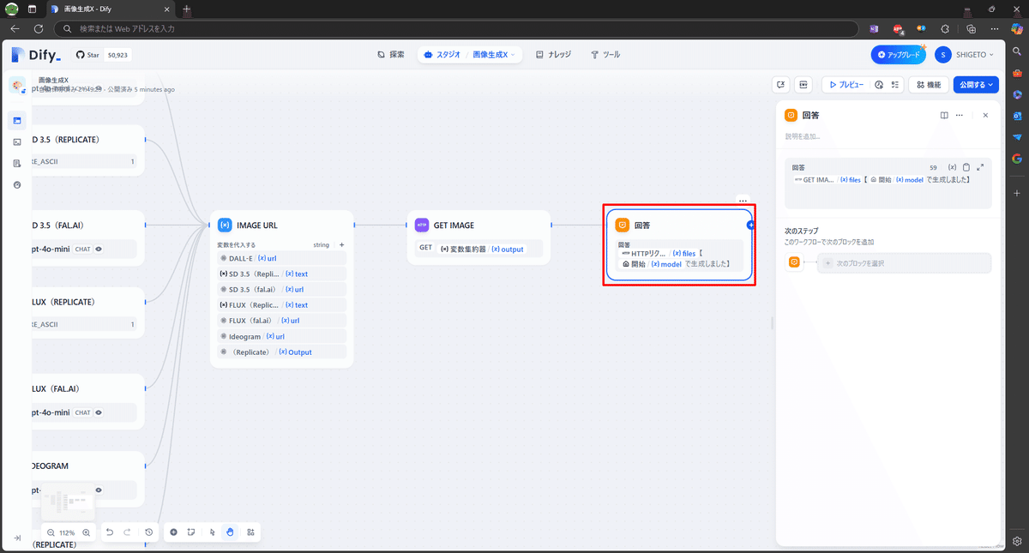Click the Ideogram url variable row
This screenshot has width=1029, height=553.
coord(282,336)
